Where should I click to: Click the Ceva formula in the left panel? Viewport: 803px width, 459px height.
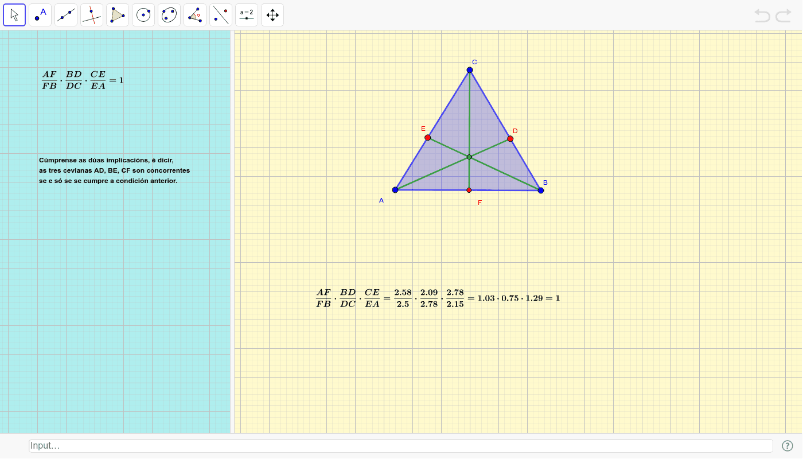83,80
